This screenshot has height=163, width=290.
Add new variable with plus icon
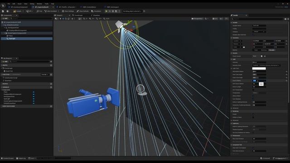(51, 87)
